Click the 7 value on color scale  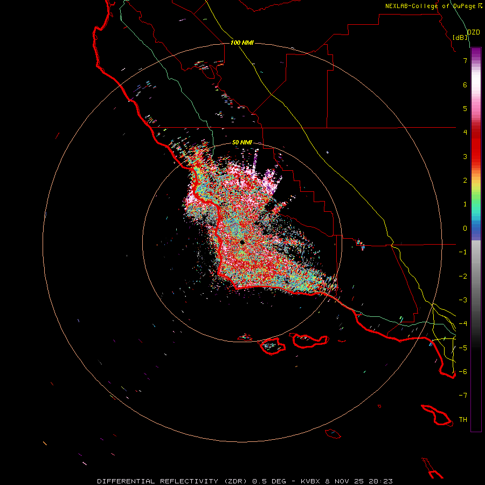(465, 60)
